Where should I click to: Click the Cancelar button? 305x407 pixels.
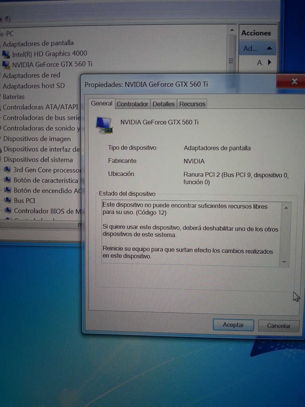[x=278, y=326]
